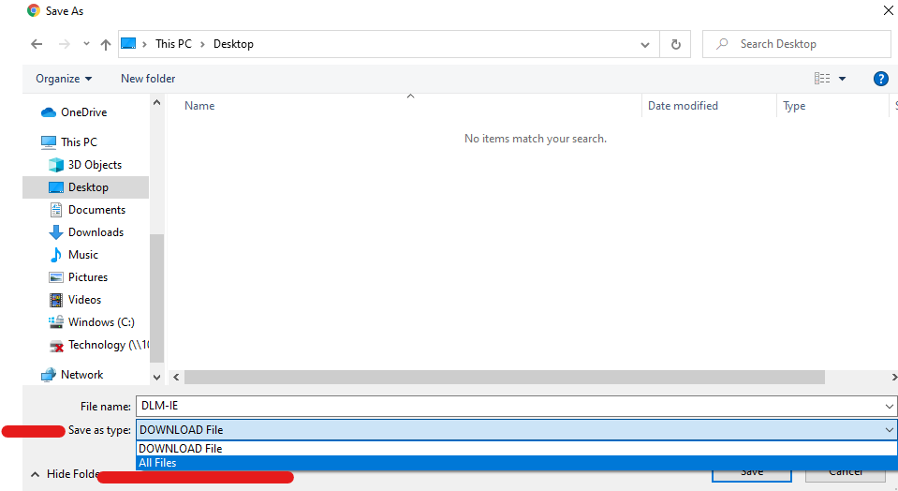Click sidebar scroll up arrow
The height and width of the screenshot is (491, 898).
click(157, 102)
